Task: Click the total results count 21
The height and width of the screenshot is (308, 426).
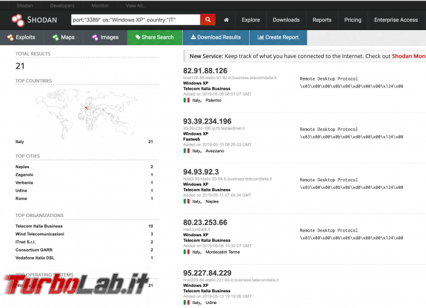Action: (20, 66)
